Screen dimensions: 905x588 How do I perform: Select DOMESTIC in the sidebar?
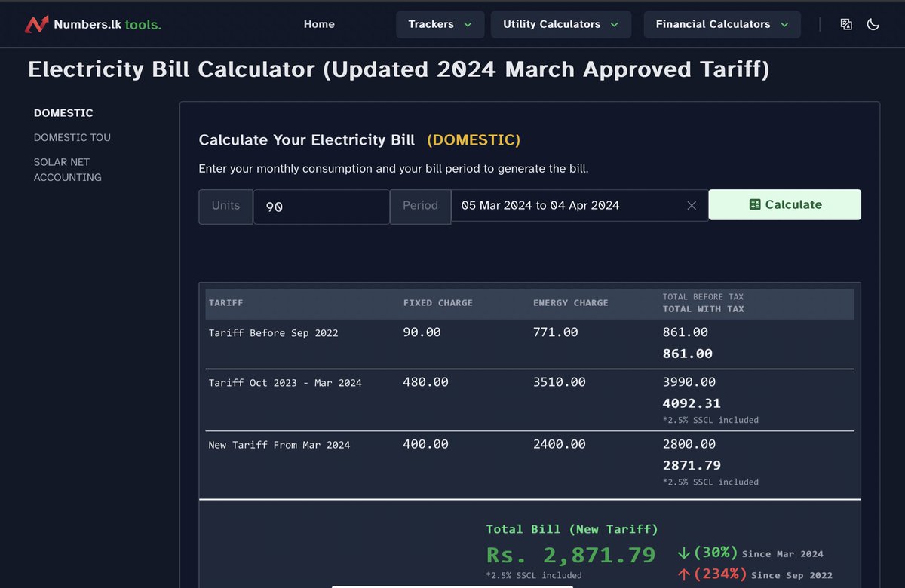click(63, 113)
